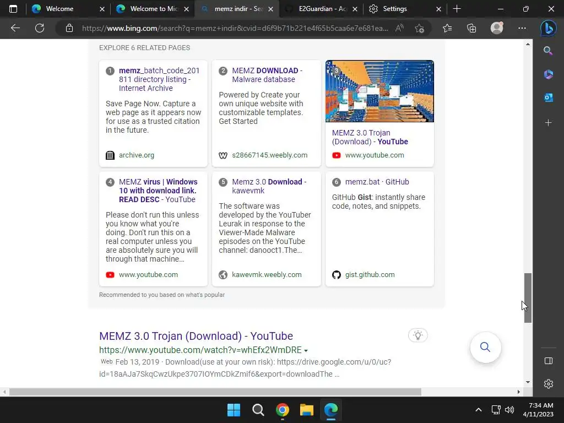Open sidebar settings gear icon

548,384
